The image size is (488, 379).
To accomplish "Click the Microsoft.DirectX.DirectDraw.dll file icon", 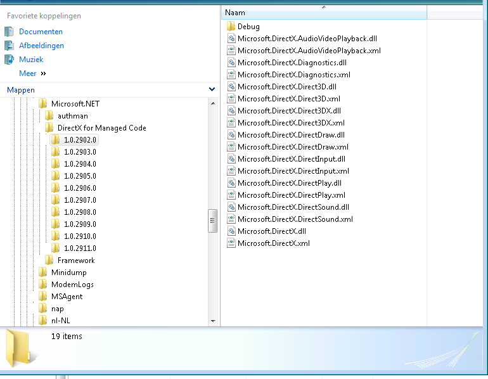I will point(231,135).
